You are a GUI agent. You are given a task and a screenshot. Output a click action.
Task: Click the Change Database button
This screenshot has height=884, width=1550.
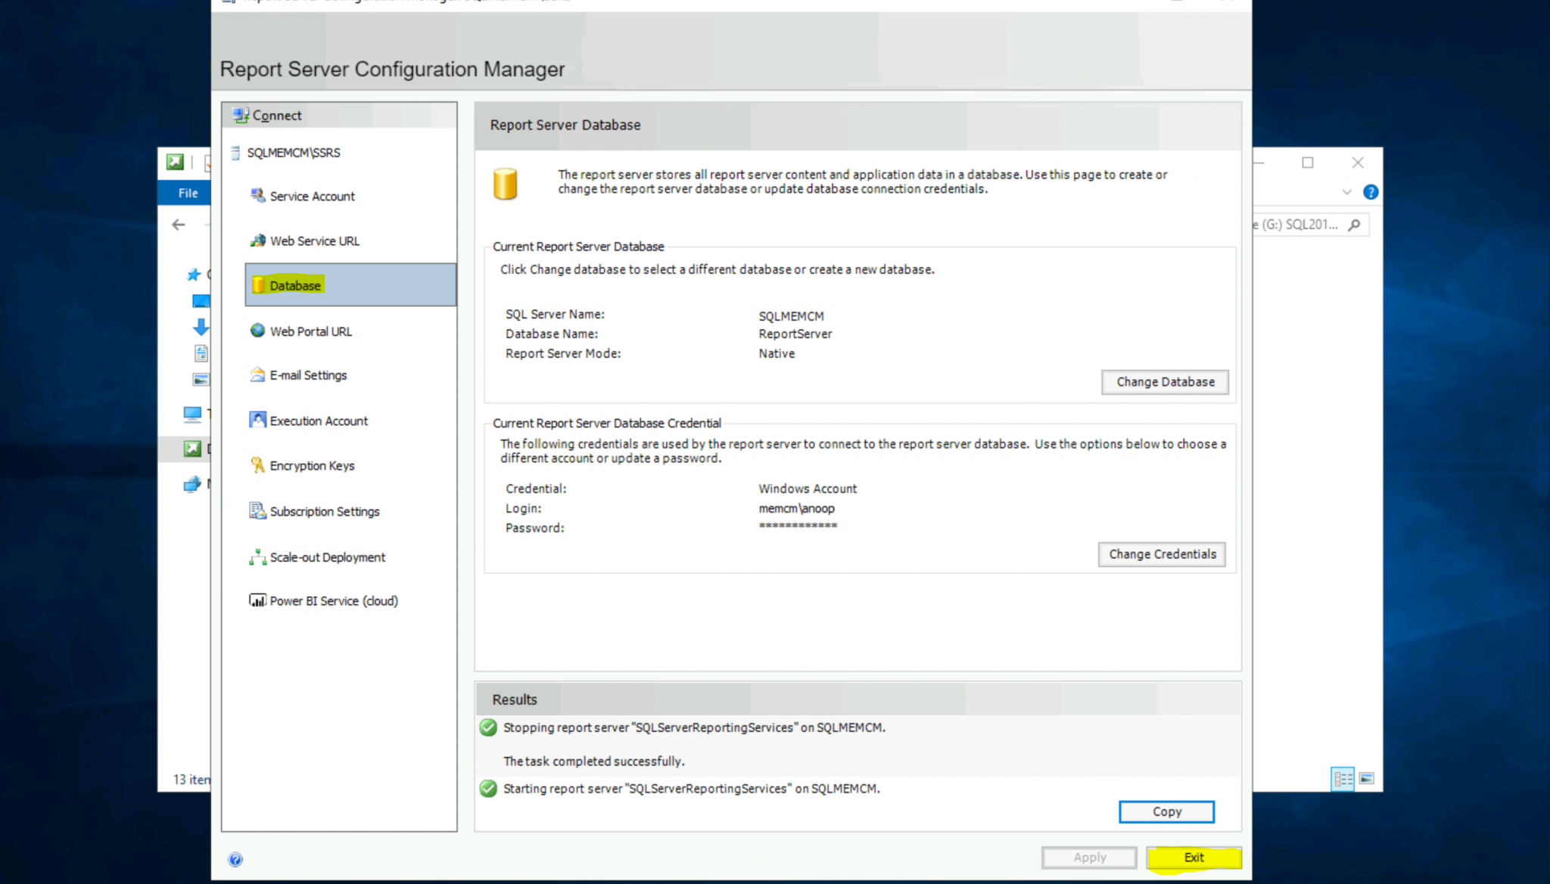(1165, 382)
